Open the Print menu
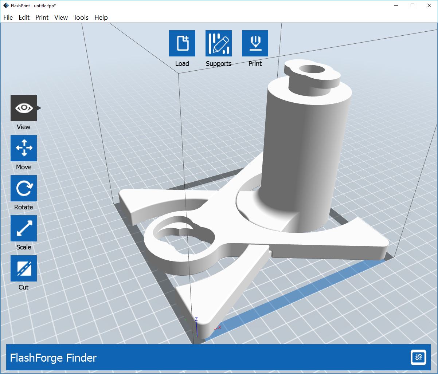This screenshot has height=374, width=438. (x=42, y=17)
